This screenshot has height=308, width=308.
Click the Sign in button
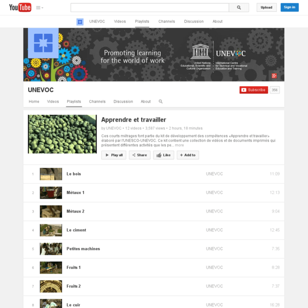[290, 7]
